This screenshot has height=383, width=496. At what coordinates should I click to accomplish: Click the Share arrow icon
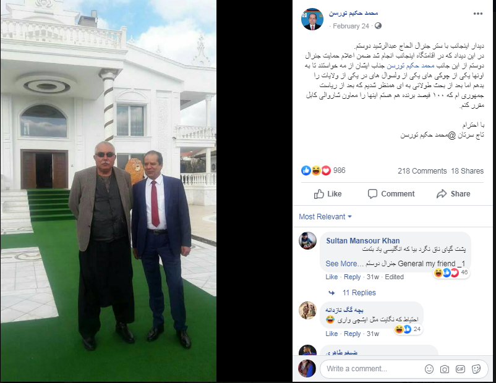pyautogui.click(x=442, y=194)
